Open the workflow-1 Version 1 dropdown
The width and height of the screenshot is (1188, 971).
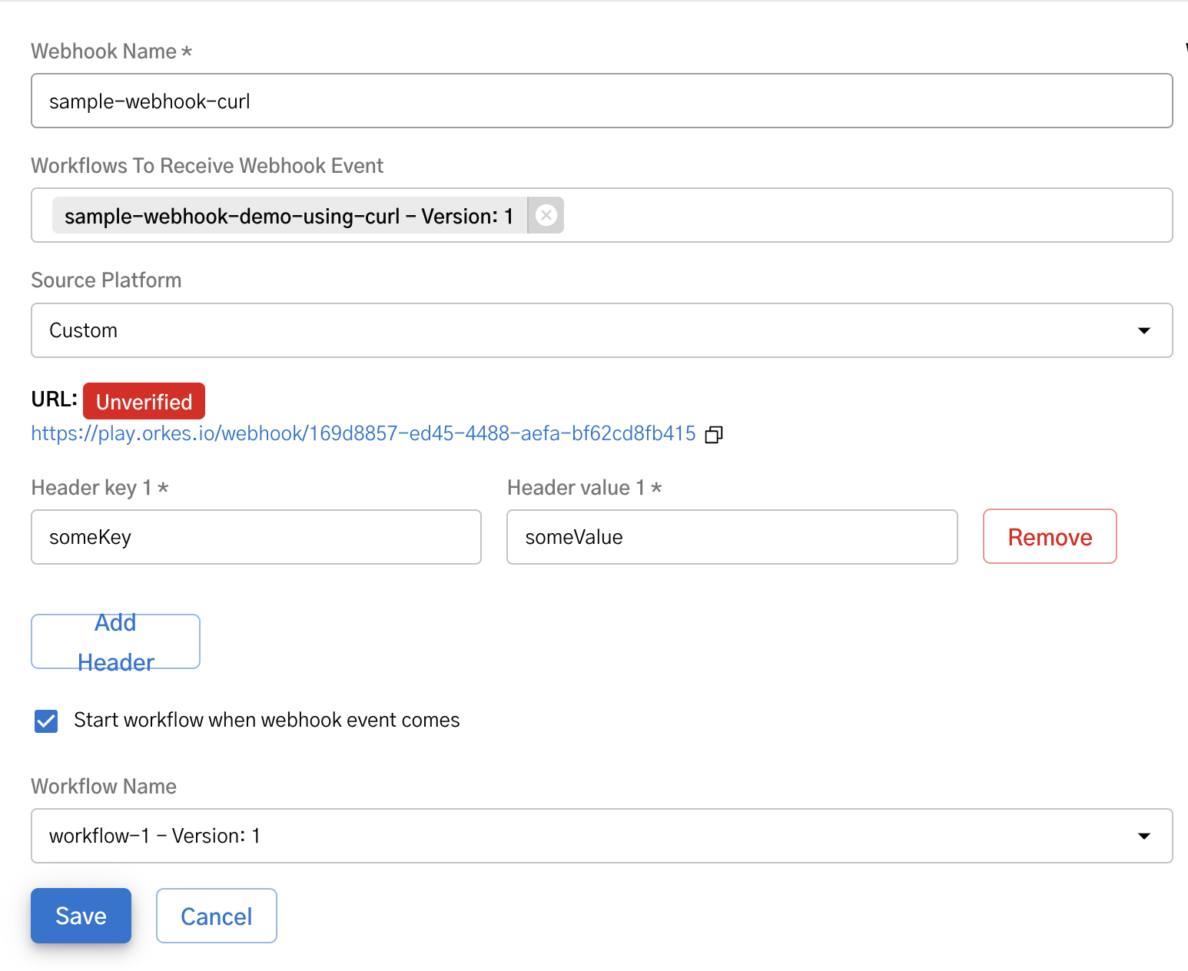click(x=1144, y=836)
